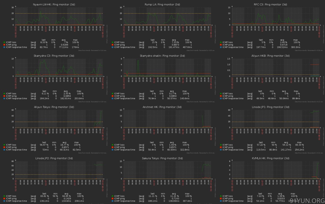Viewport: 325px width, 204px height.
Task: Click blue ICMP response time square for Sakura Tokyo
Action: click(112, 201)
